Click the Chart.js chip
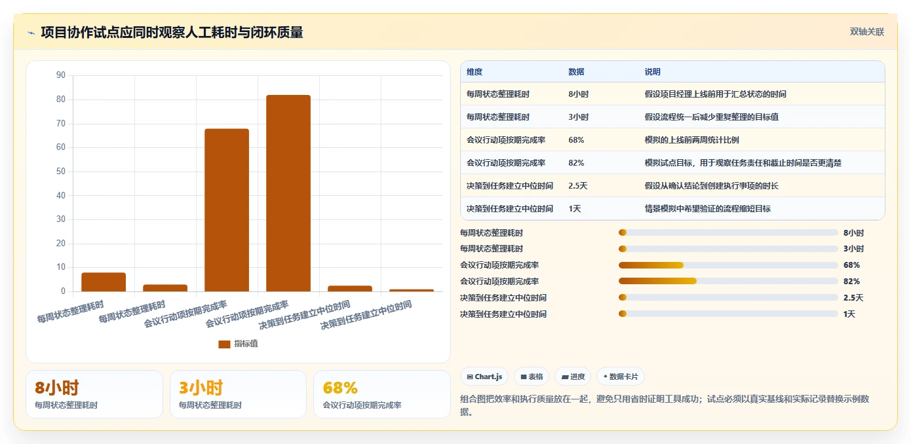Screen dimensions: 911x444 (484, 377)
